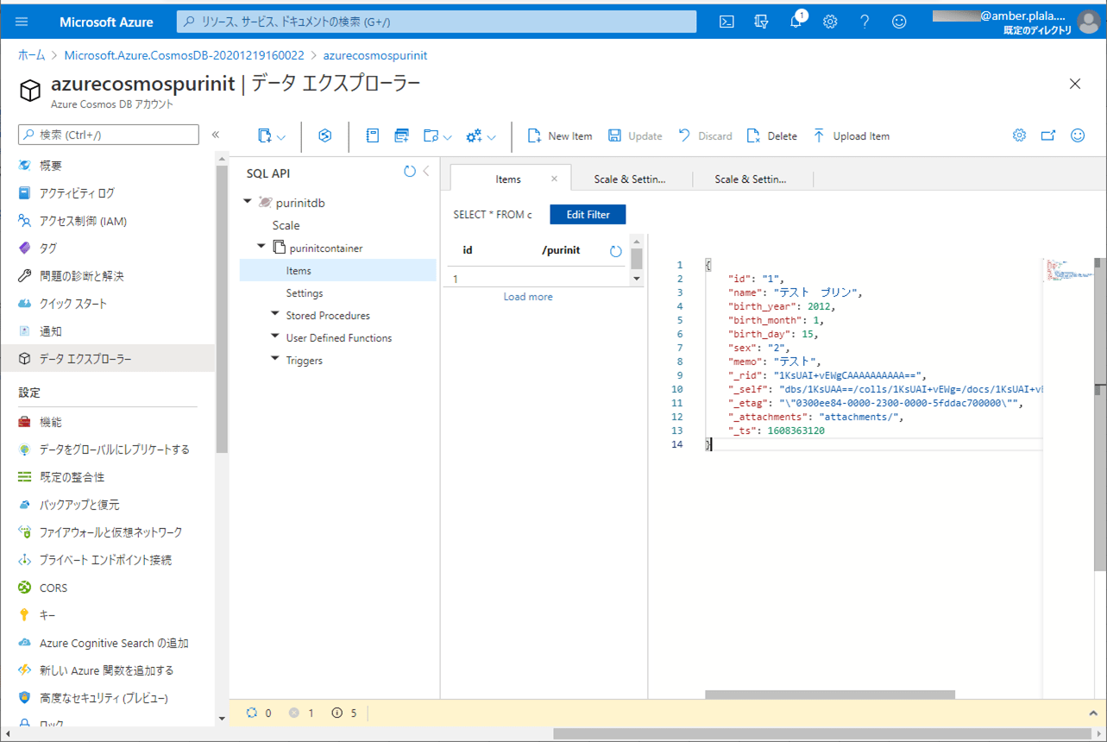Open the directory and subscription filter icon
Image resolution: width=1107 pixels, height=742 pixels.
(x=761, y=22)
